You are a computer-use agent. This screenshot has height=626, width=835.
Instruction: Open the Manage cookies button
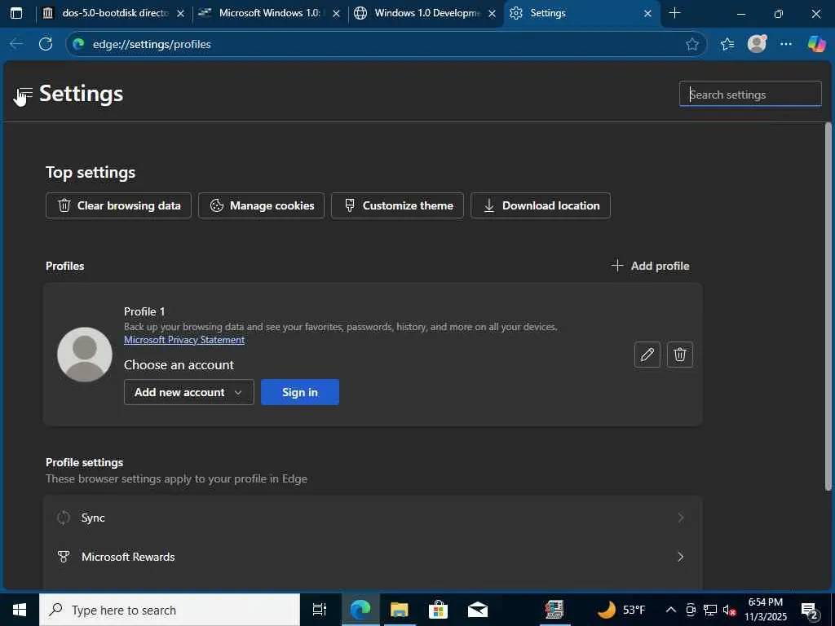click(262, 205)
